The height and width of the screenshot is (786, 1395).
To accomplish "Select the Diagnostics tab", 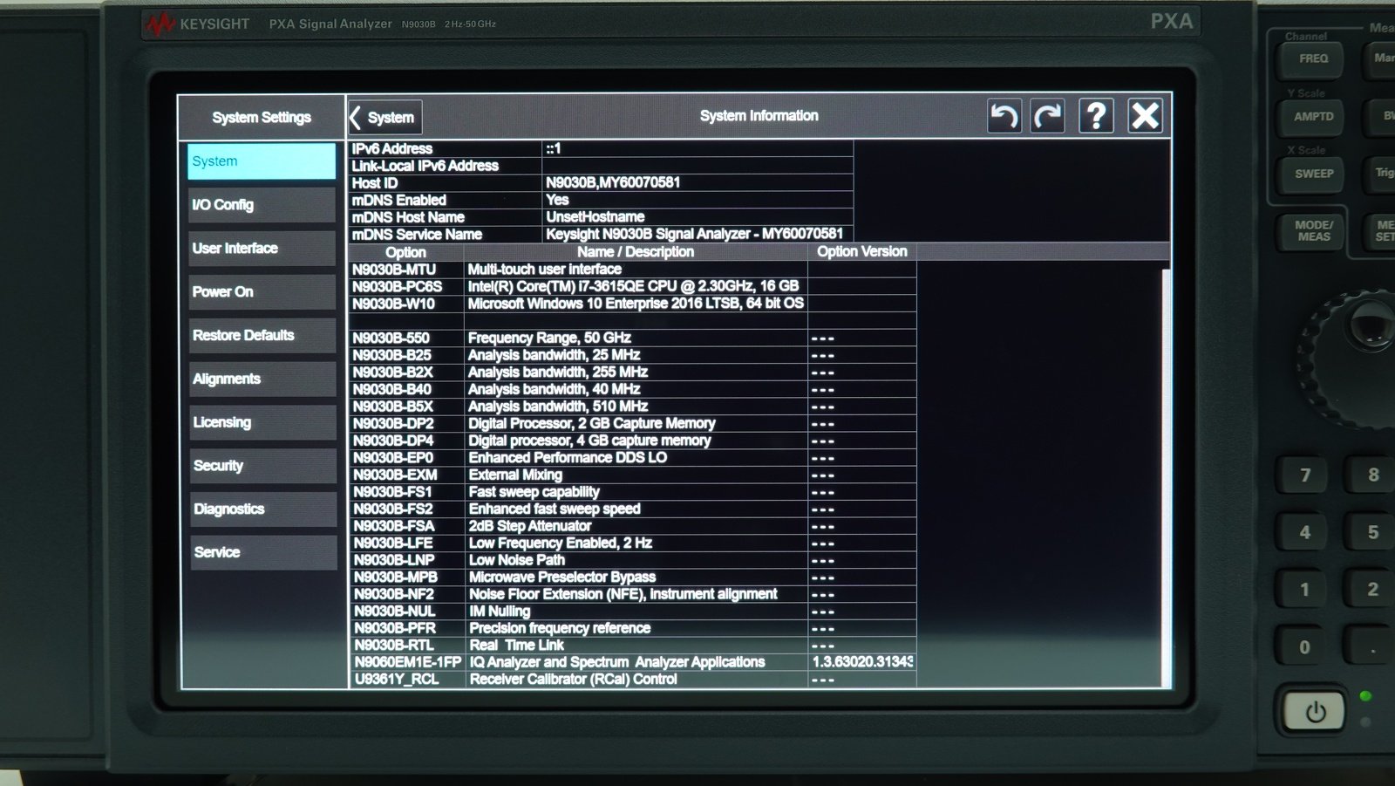I will pyautogui.click(x=262, y=509).
